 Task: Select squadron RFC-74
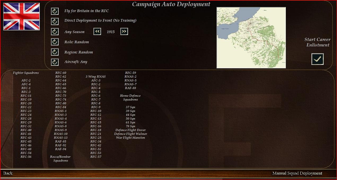pyautogui.click(x=61, y=100)
